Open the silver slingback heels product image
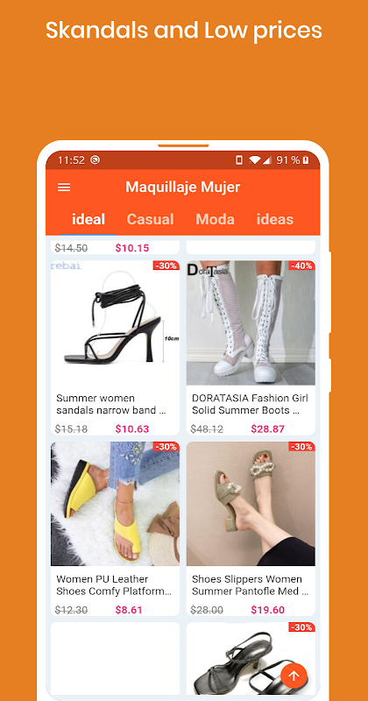 (251, 658)
